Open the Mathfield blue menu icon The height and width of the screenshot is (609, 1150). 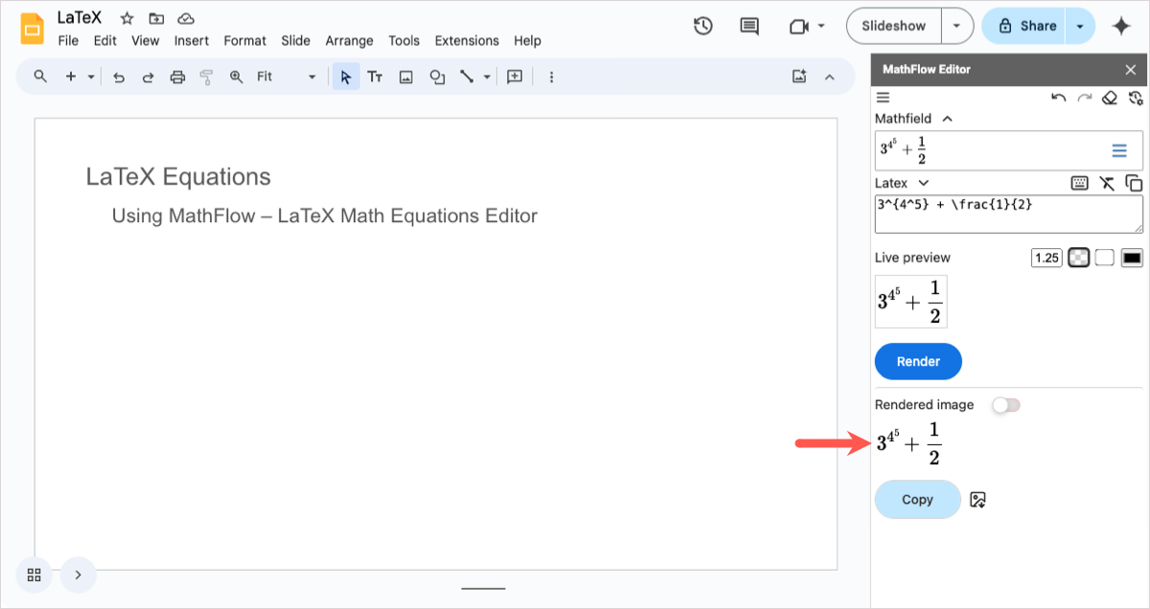[x=1119, y=150]
